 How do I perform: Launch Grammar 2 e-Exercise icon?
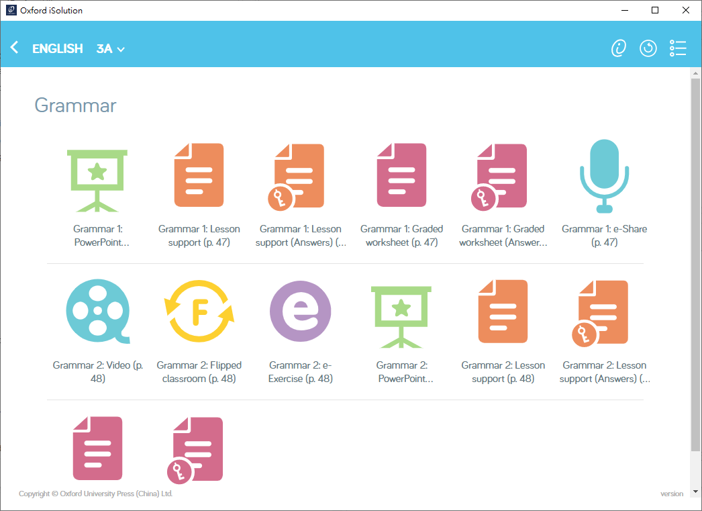coord(301,312)
